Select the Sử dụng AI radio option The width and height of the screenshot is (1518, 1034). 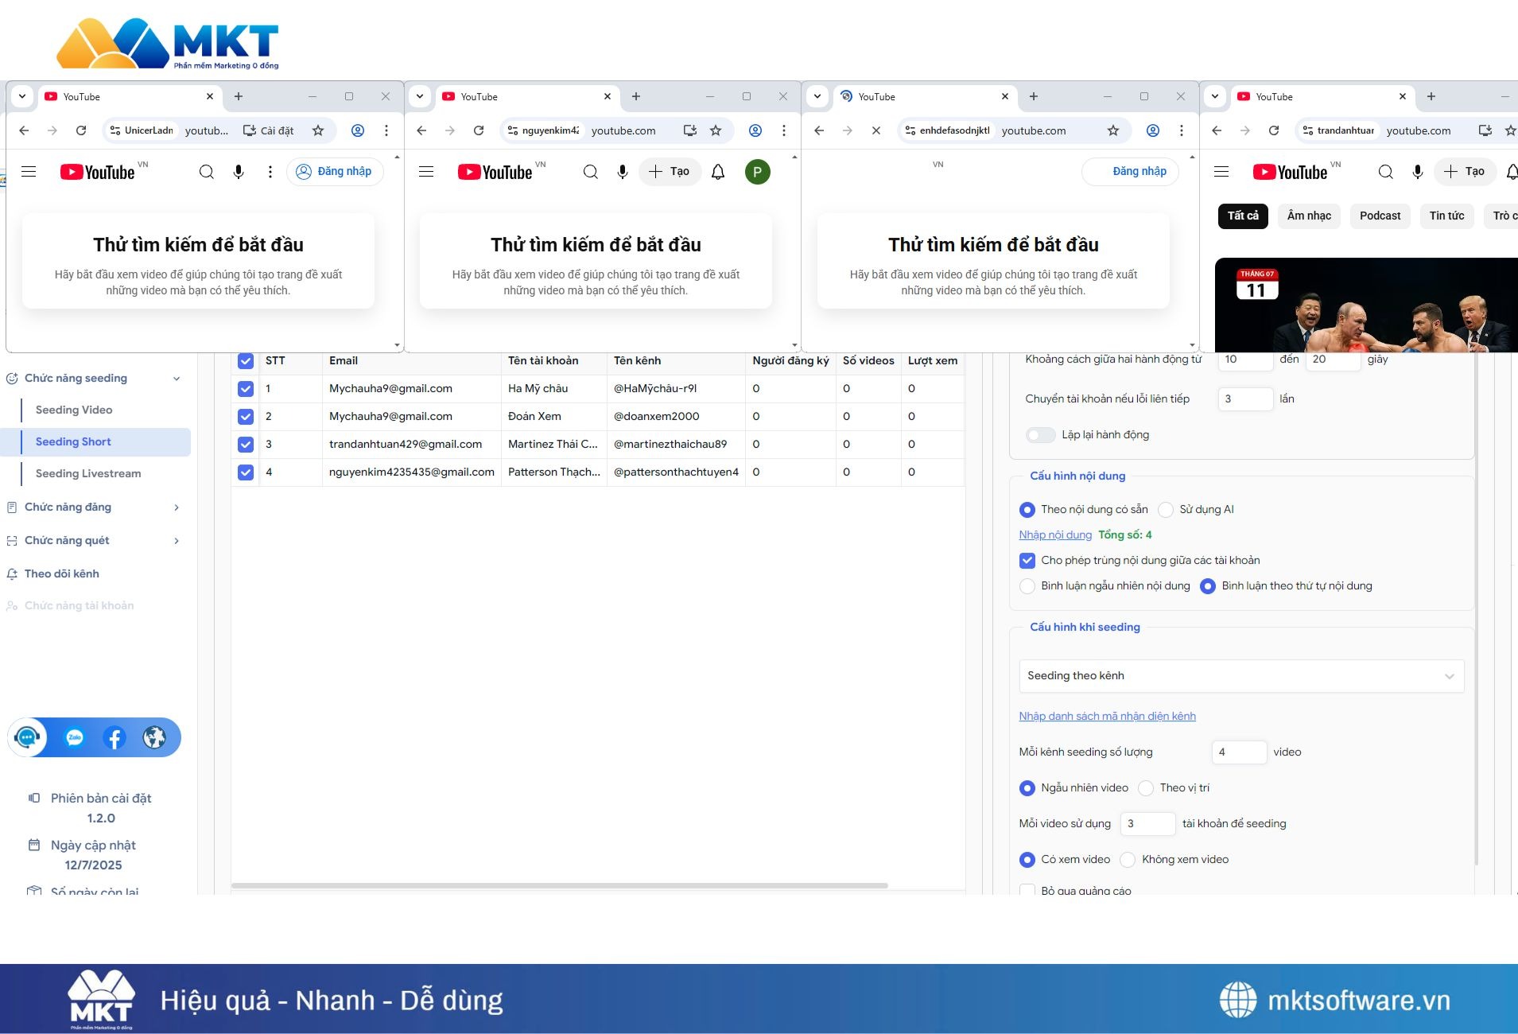(x=1166, y=510)
